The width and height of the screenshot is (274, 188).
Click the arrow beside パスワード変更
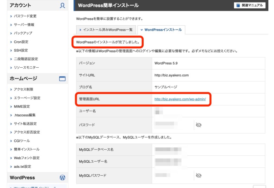11,16
